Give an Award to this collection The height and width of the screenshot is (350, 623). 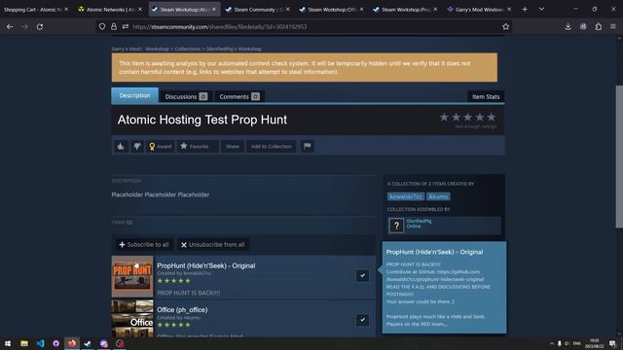coord(160,147)
